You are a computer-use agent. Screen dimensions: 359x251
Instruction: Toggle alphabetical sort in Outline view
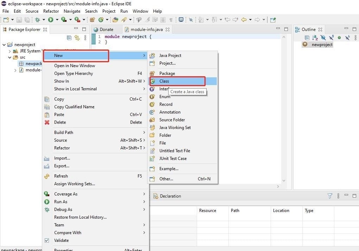coord(315,38)
